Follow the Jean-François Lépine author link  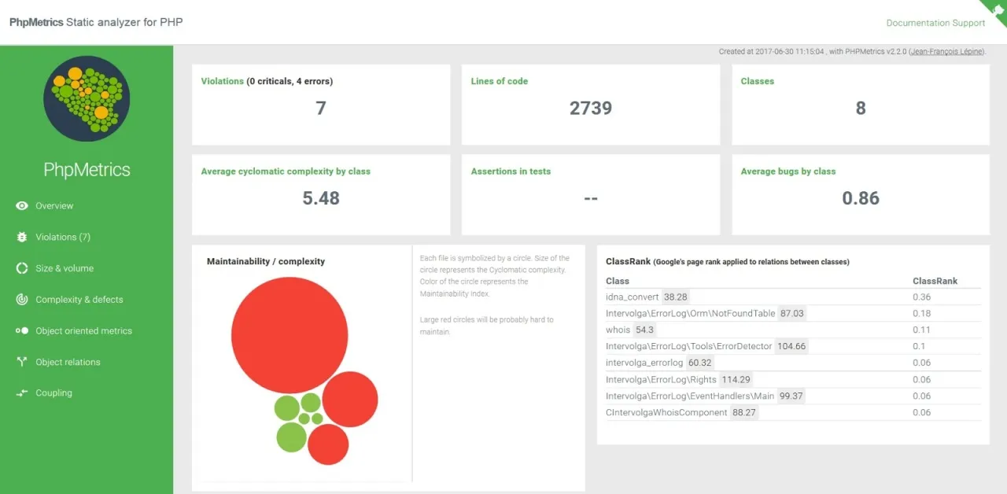coord(946,52)
